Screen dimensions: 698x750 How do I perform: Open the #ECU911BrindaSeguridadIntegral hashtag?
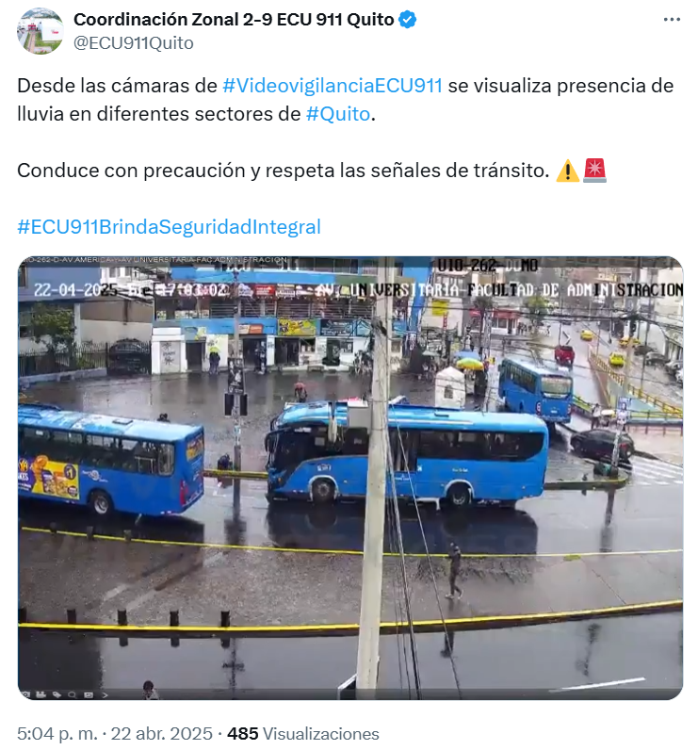tap(169, 227)
